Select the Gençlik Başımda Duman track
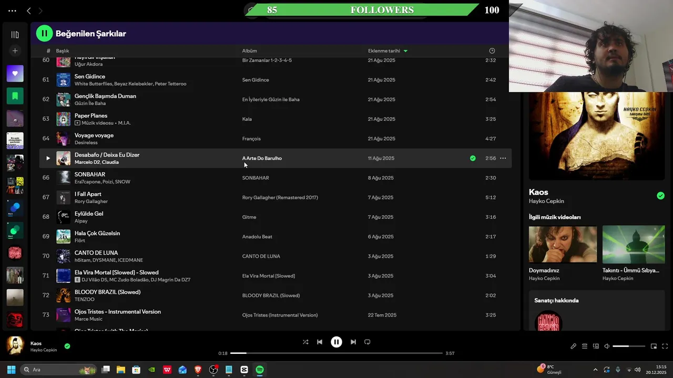 pos(105,96)
